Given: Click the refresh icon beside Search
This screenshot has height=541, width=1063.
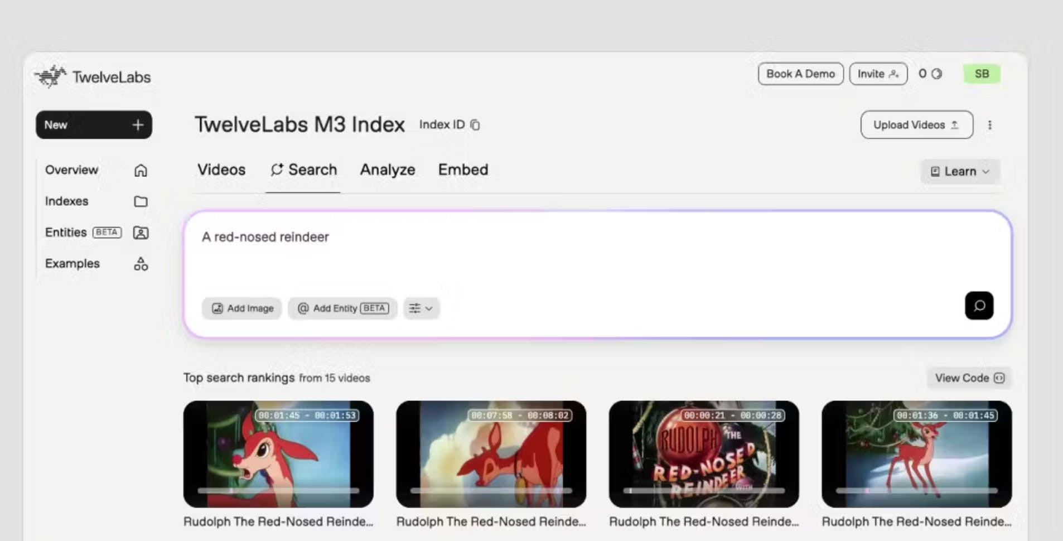Looking at the screenshot, I should [x=277, y=170].
